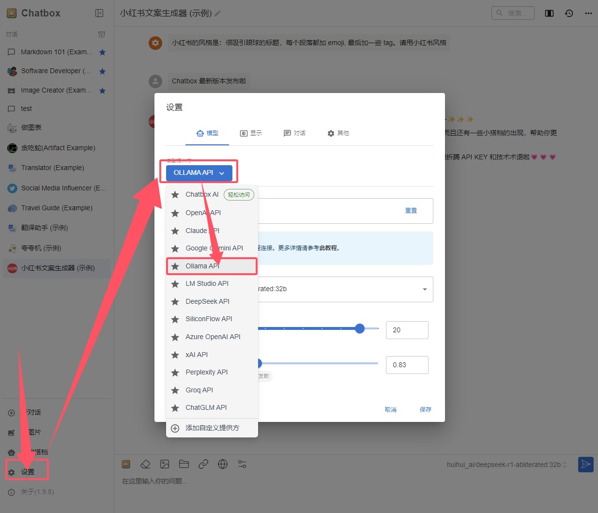Collapse the sidebar with the panel icon
The image size is (598, 513).
click(x=99, y=13)
